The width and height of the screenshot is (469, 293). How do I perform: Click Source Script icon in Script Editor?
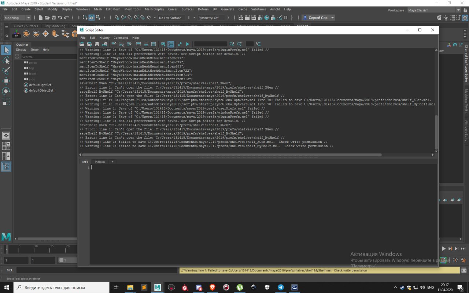point(90,44)
